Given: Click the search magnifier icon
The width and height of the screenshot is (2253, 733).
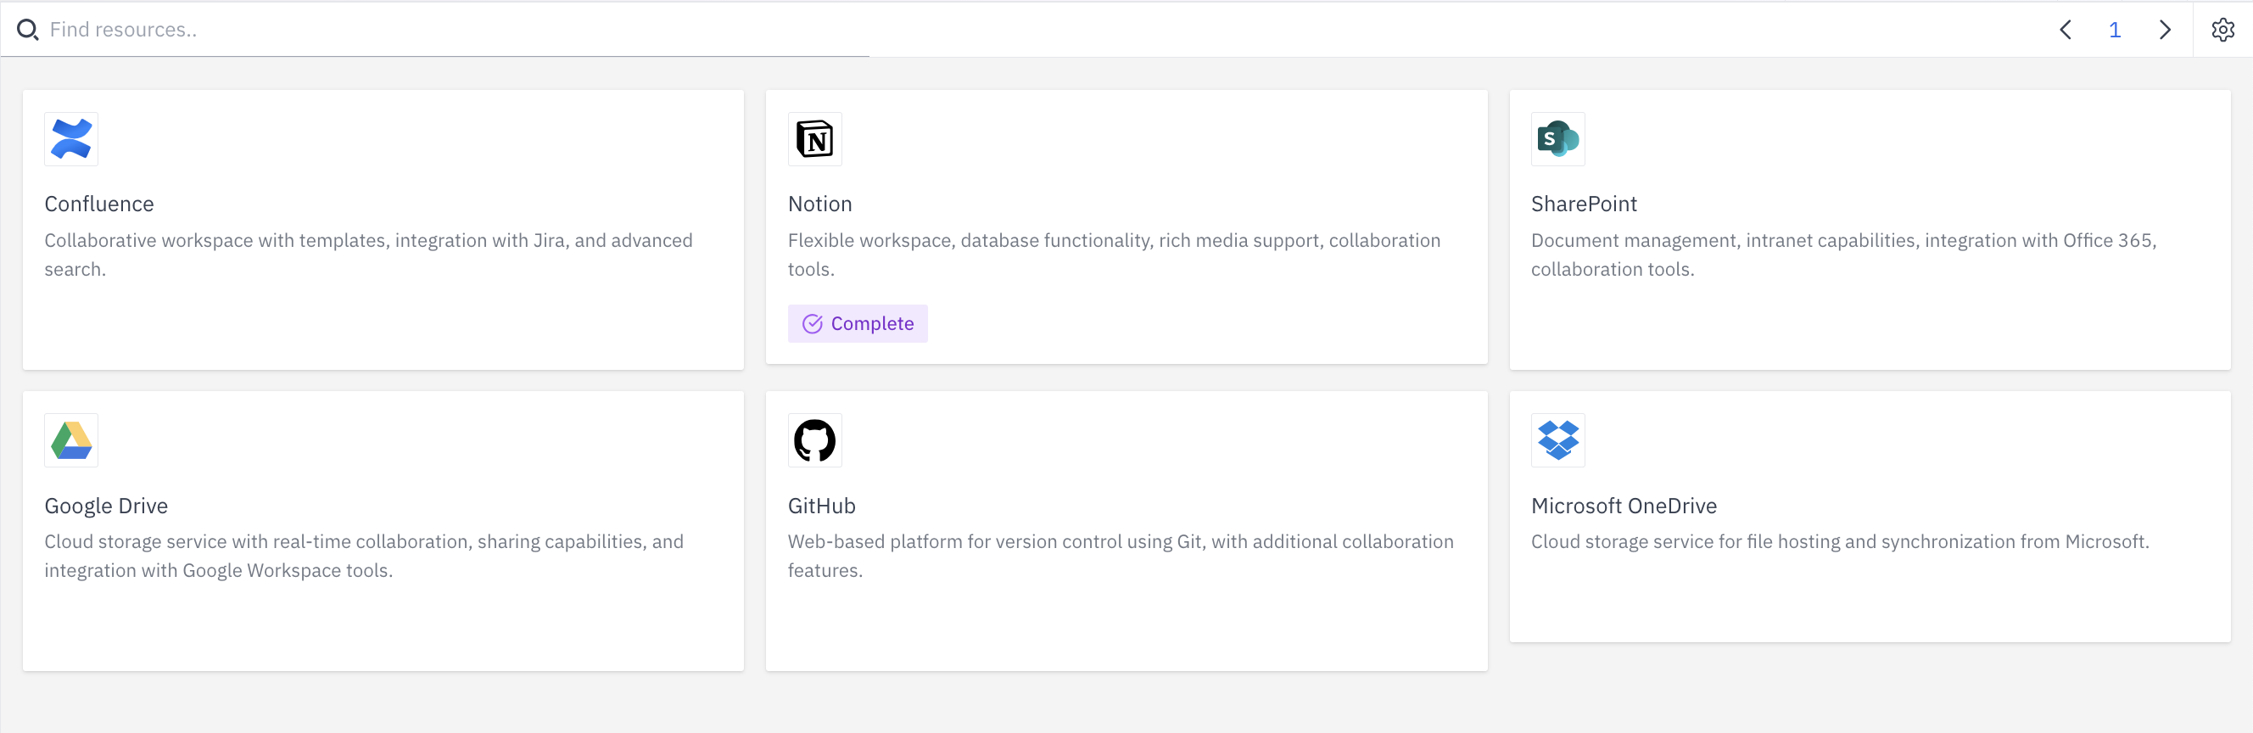Looking at the screenshot, I should 28,30.
